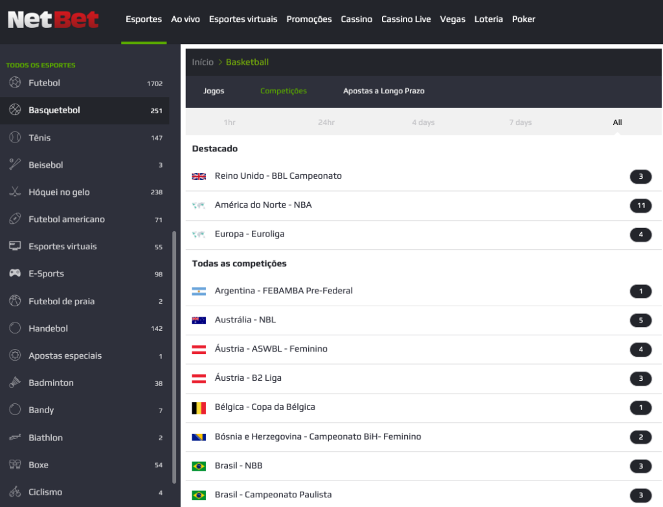The height and width of the screenshot is (507, 663).
Task: Select Handebol in the sports sidebar
Action: pyautogui.click(x=85, y=328)
